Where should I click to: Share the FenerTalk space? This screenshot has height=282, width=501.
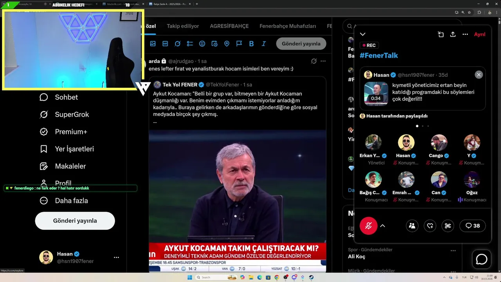pyautogui.click(x=453, y=34)
